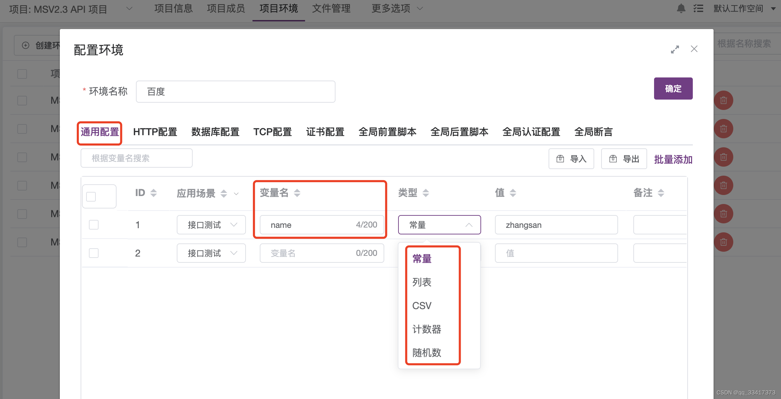Click the 根据变量名搜索 search field
781x399 pixels.
coord(136,158)
